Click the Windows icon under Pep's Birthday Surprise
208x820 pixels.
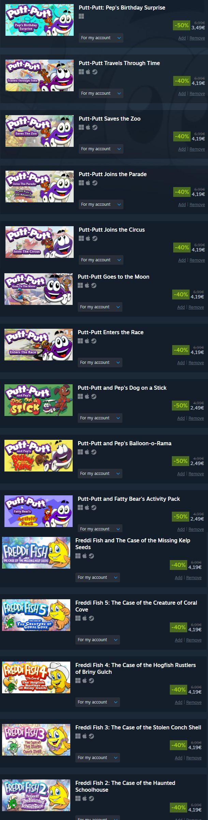pyautogui.click(x=81, y=16)
